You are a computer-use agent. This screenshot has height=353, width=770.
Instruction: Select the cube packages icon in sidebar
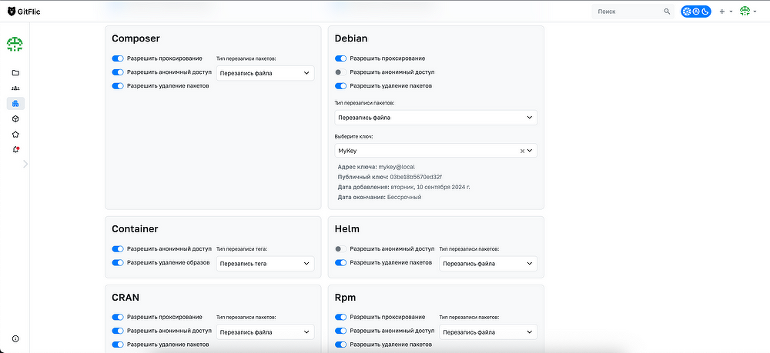15,119
